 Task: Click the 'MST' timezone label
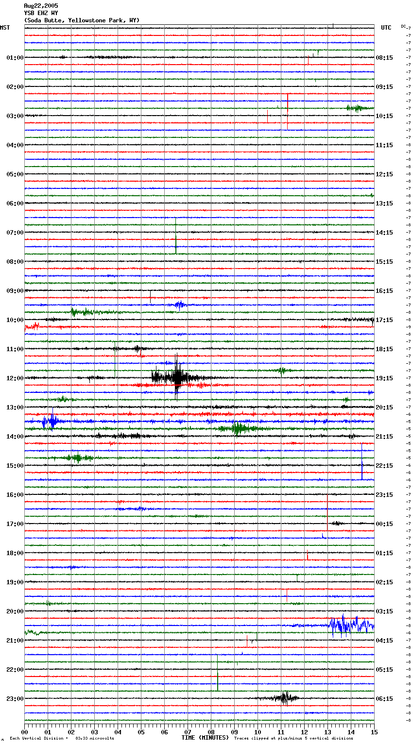(5, 28)
